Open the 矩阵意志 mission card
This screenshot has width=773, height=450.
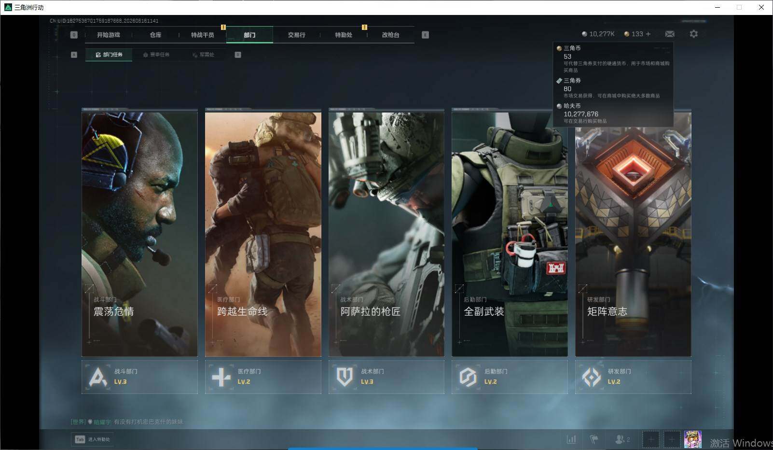[x=633, y=233]
